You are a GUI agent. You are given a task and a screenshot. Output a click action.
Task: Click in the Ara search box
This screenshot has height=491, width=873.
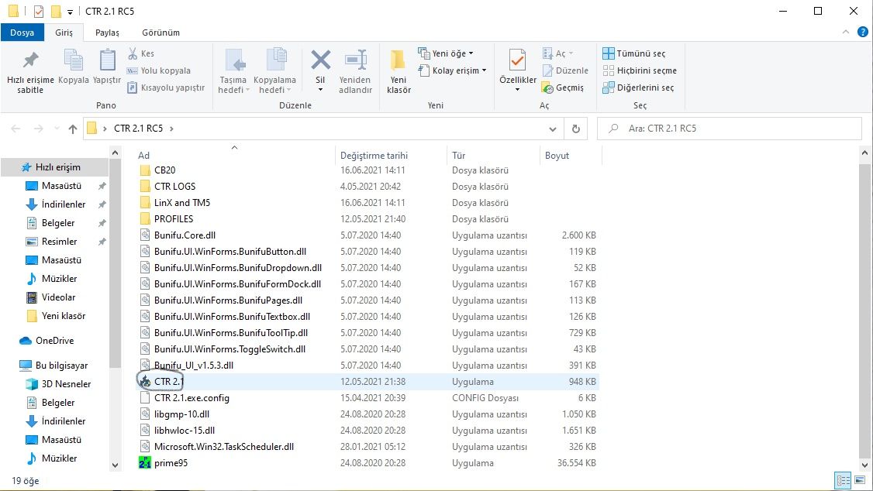730,129
